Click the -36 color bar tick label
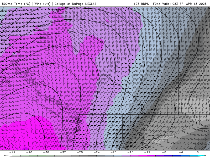This screenshot has width=210, height=157. (x=46, y=152)
